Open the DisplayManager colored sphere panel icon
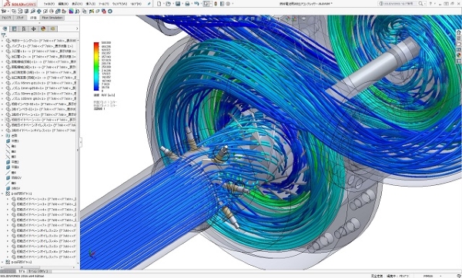 43,29
